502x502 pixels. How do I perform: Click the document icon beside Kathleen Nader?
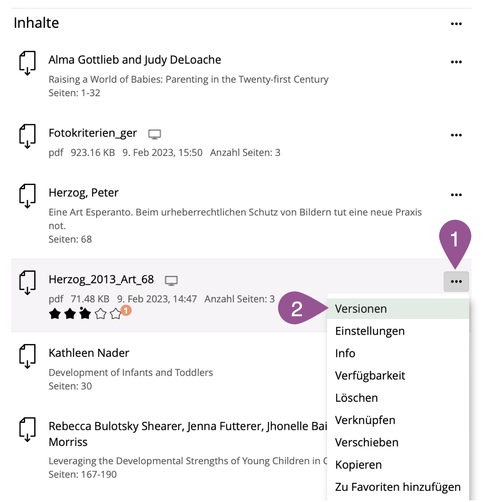tap(27, 356)
